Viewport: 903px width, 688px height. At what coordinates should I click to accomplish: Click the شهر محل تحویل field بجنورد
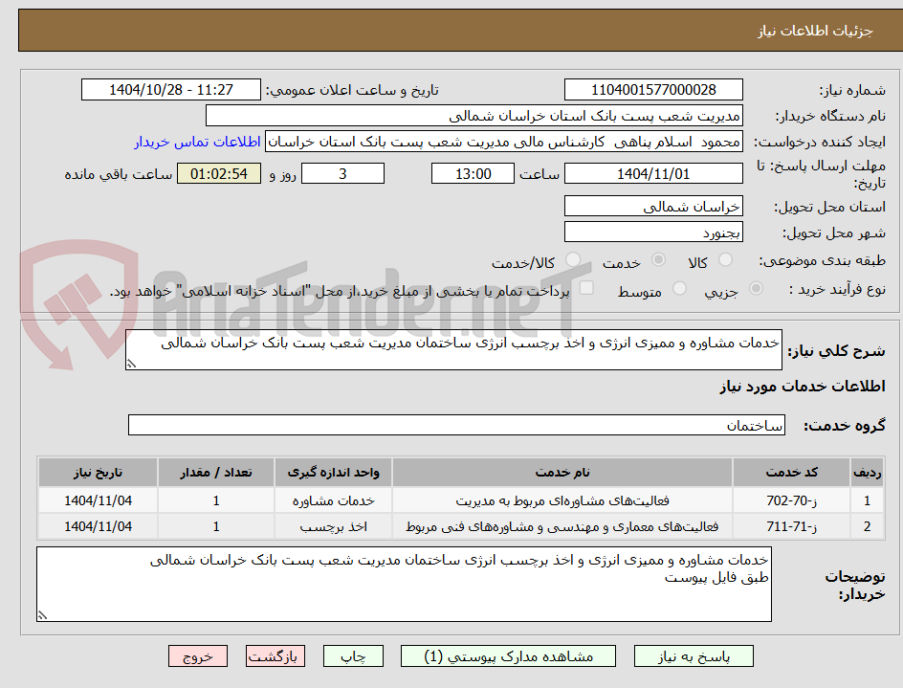tap(653, 231)
